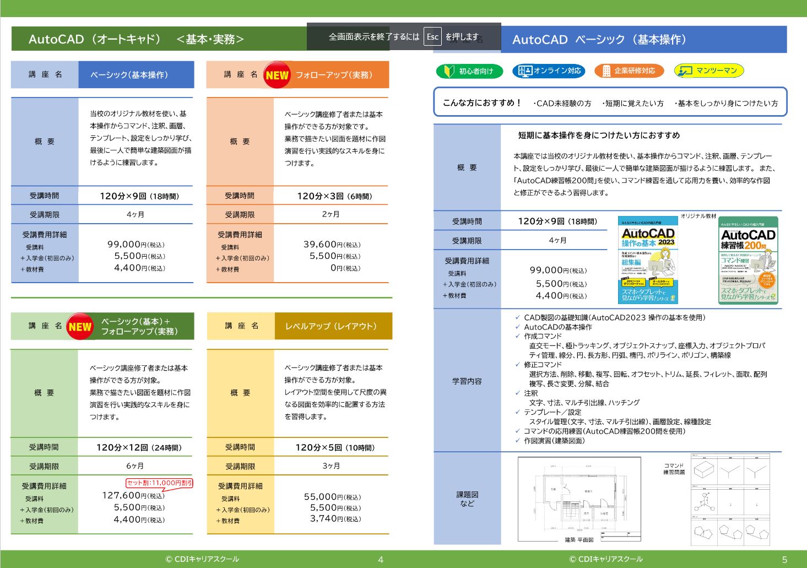Viewport: 807px width, 568px height.
Task: Click the 99,000円 fee in blue course card
Action: 136,244
